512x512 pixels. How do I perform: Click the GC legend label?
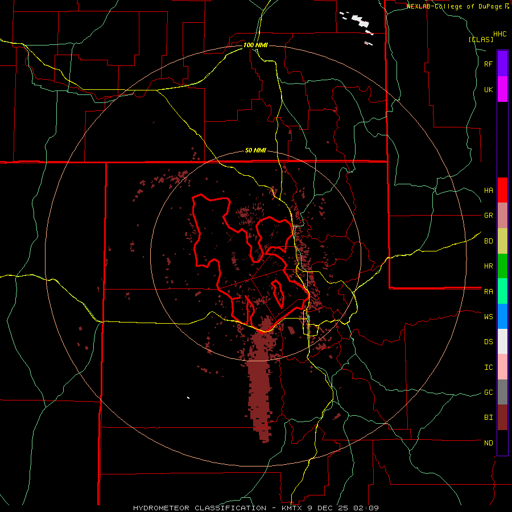coord(488,392)
